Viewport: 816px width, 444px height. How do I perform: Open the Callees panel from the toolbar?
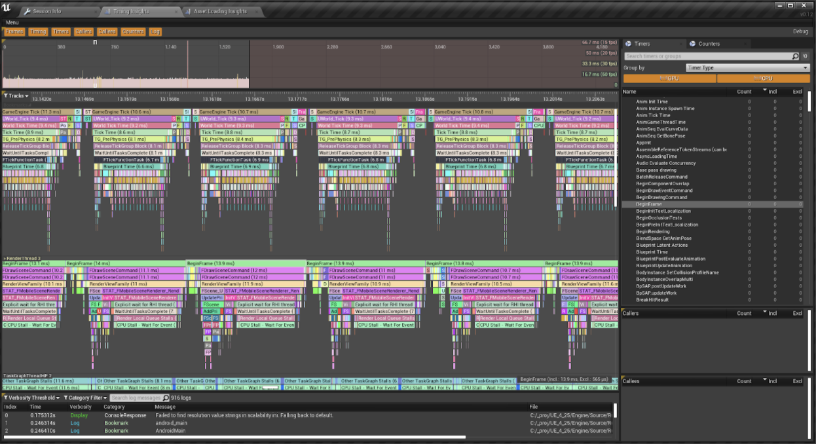[107, 31]
